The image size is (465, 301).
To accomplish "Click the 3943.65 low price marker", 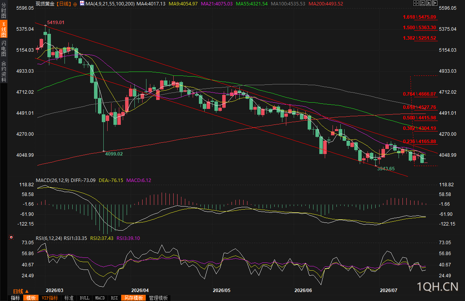I will (386, 169).
